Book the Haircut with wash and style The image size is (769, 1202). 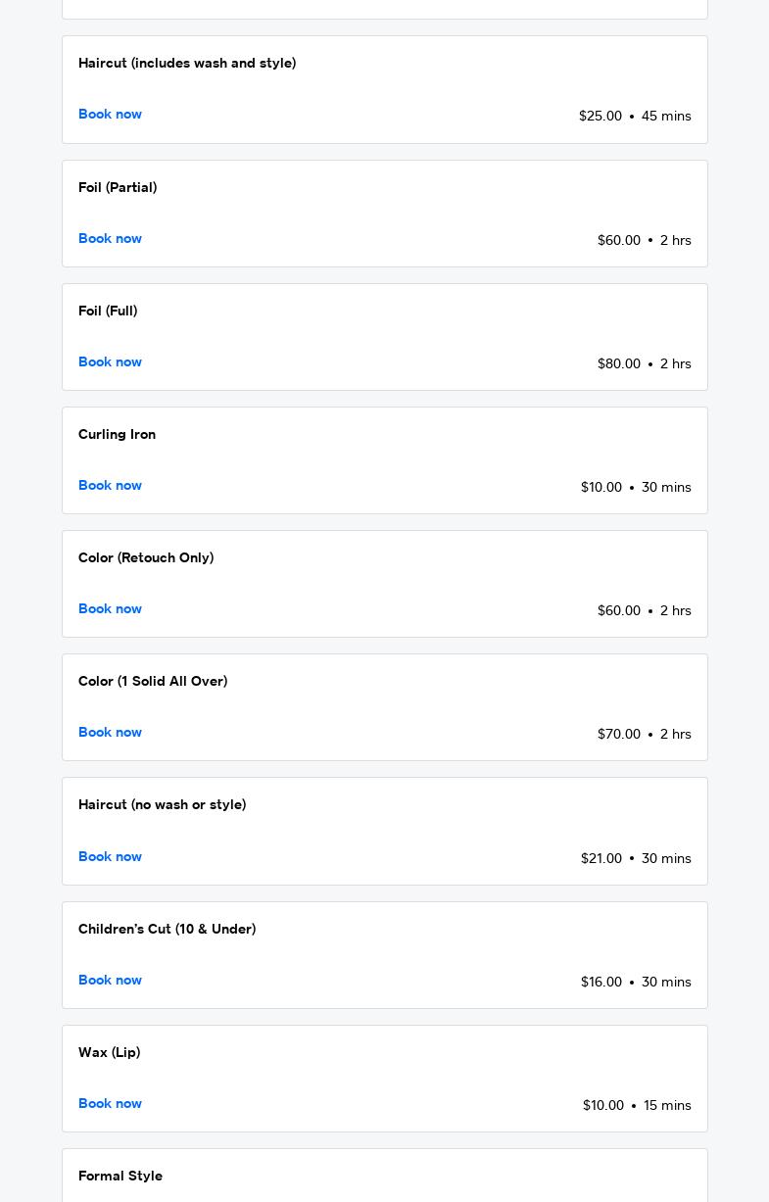click(110, 115)
